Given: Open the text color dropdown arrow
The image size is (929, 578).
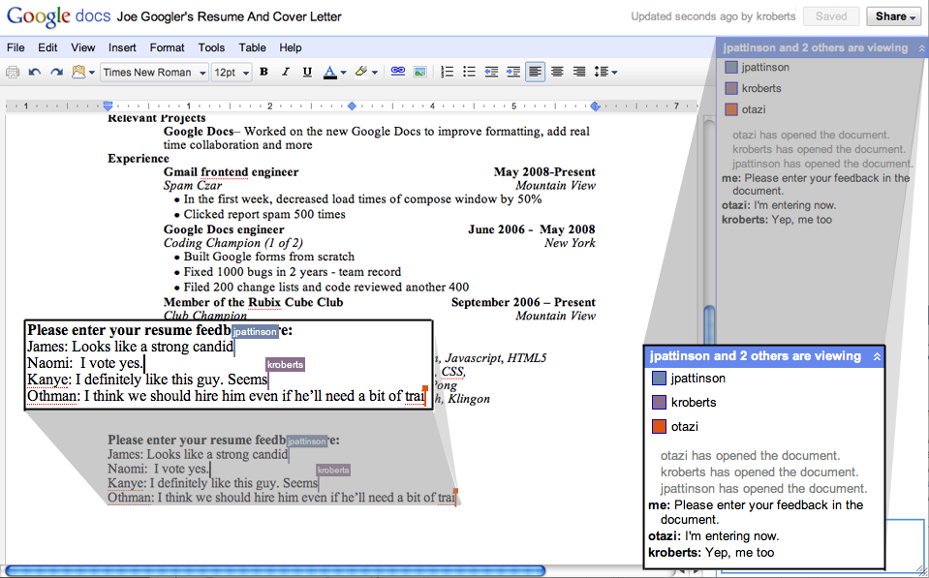Looking at the screenshot, I should click(x=343, y=73).
